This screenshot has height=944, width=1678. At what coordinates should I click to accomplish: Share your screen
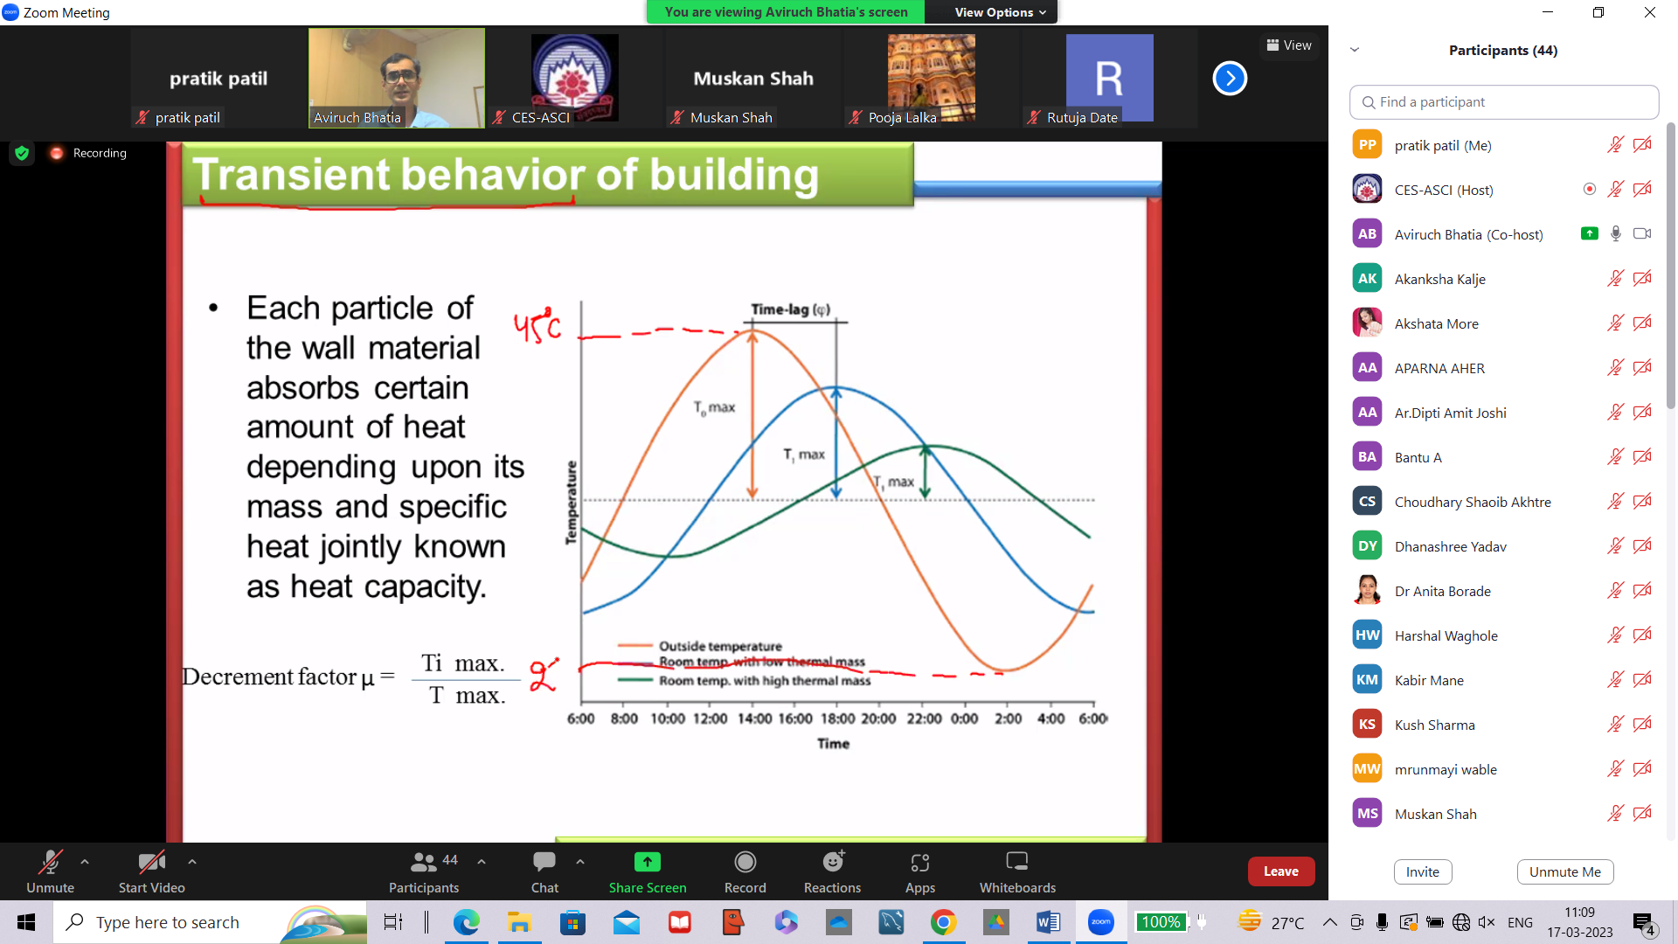coord(647,871)
